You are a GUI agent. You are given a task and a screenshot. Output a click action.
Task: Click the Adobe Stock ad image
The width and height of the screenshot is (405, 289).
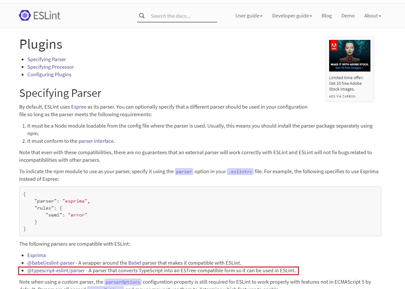[x=349, y=55]
